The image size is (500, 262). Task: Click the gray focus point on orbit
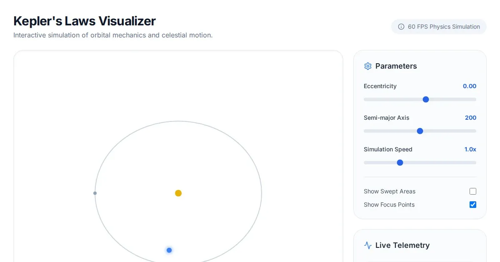pos(95,193)
